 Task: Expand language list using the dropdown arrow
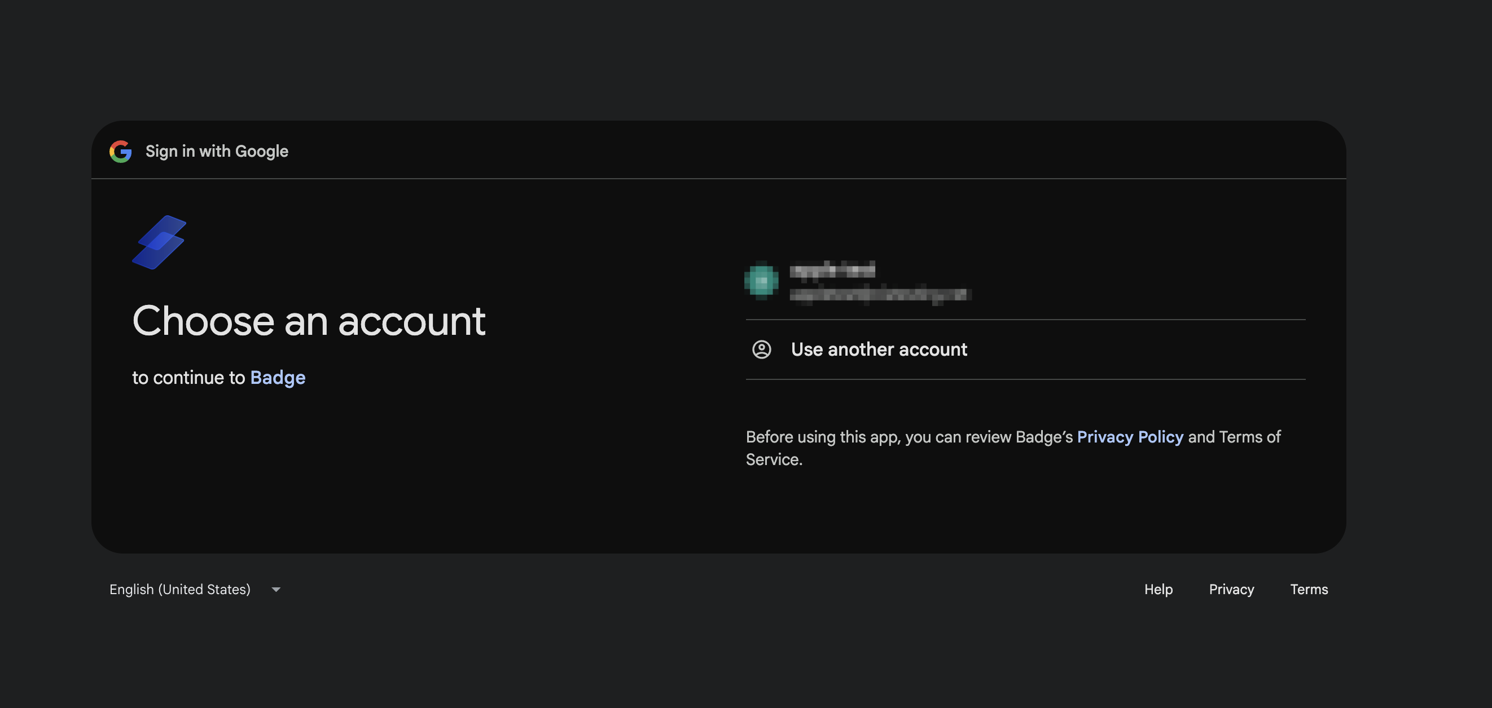click(277, 590)
